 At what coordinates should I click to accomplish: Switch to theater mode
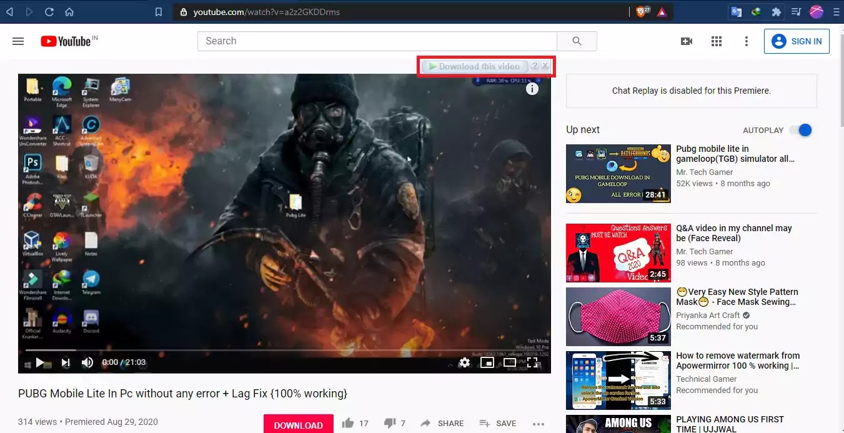tap(510, 362)
